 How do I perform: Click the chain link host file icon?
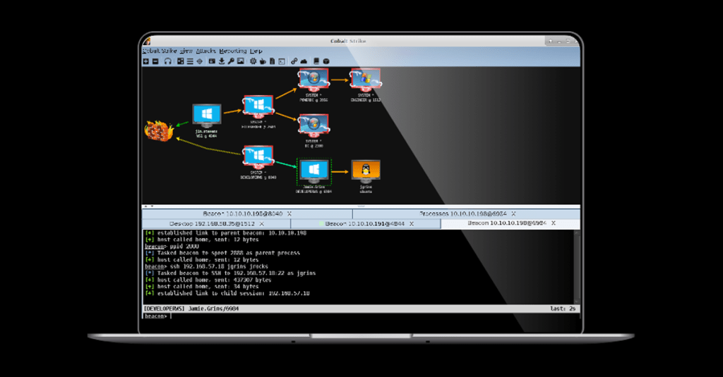pyautogui.click(x=294, y=61)
